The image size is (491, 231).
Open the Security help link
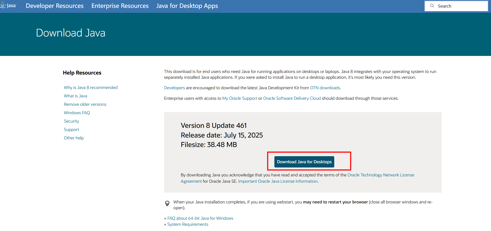pyautogui.click(x=71, y=121)
